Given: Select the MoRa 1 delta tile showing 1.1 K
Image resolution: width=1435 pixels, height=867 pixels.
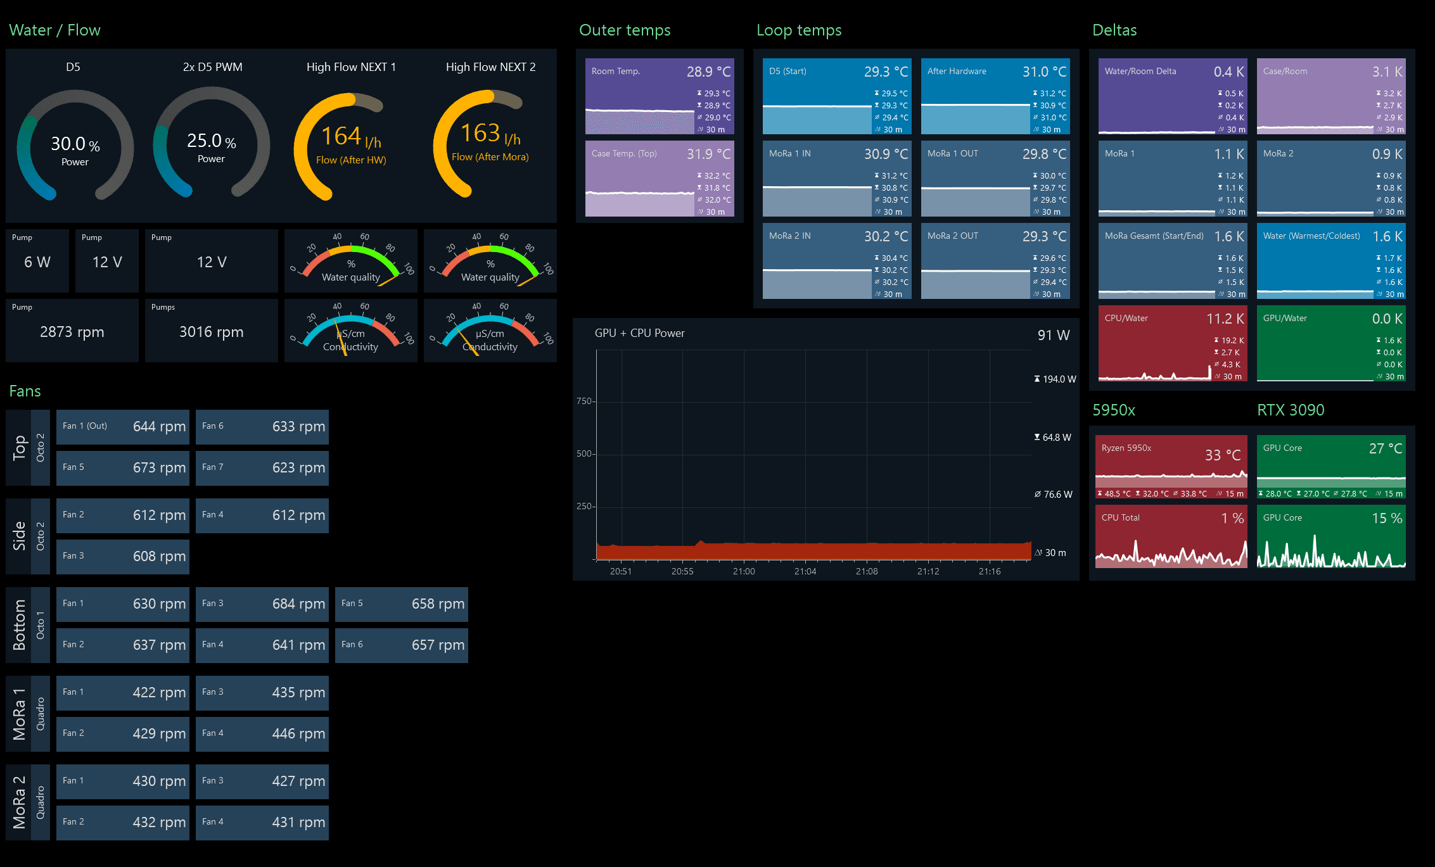Looking at the screenshot, I should point(1173,179).
